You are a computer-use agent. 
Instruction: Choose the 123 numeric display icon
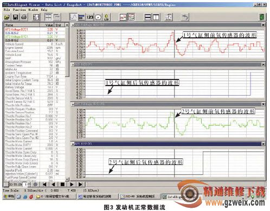pyautogui.click(x=90, y=17)
